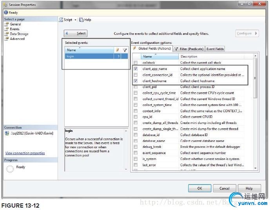Check the create_dump_all_threads checkbox
The width and height of the screenshot is (270, 210).
point(136,123)
